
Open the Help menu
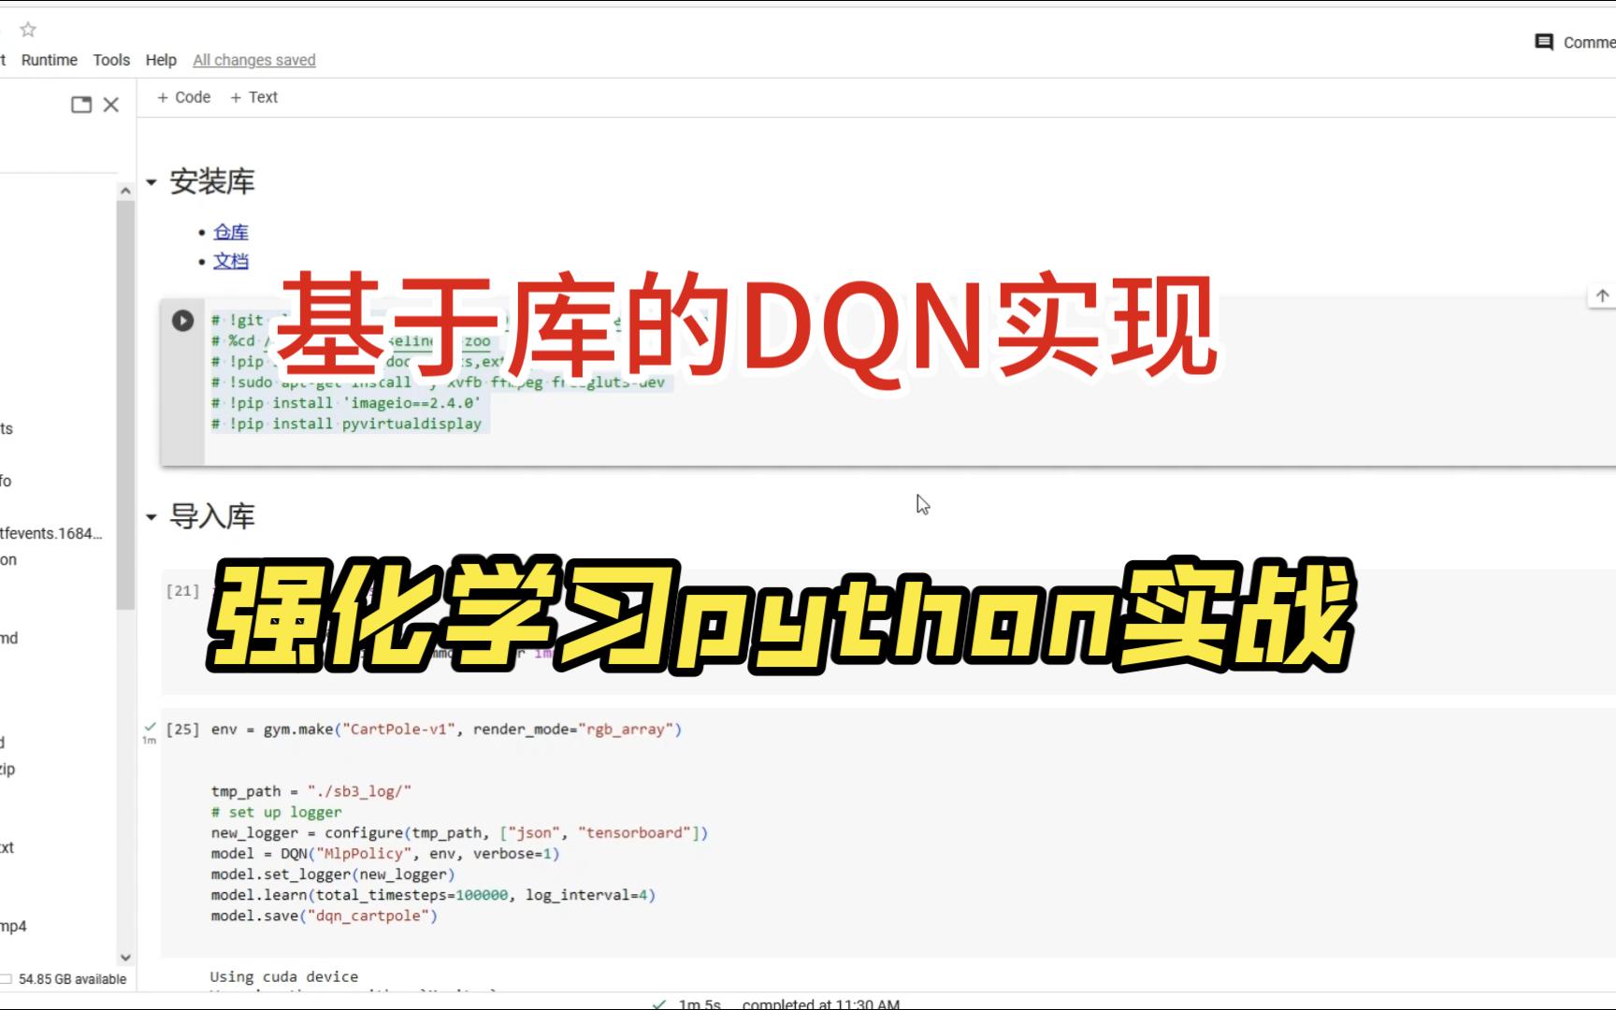point(161,60)
